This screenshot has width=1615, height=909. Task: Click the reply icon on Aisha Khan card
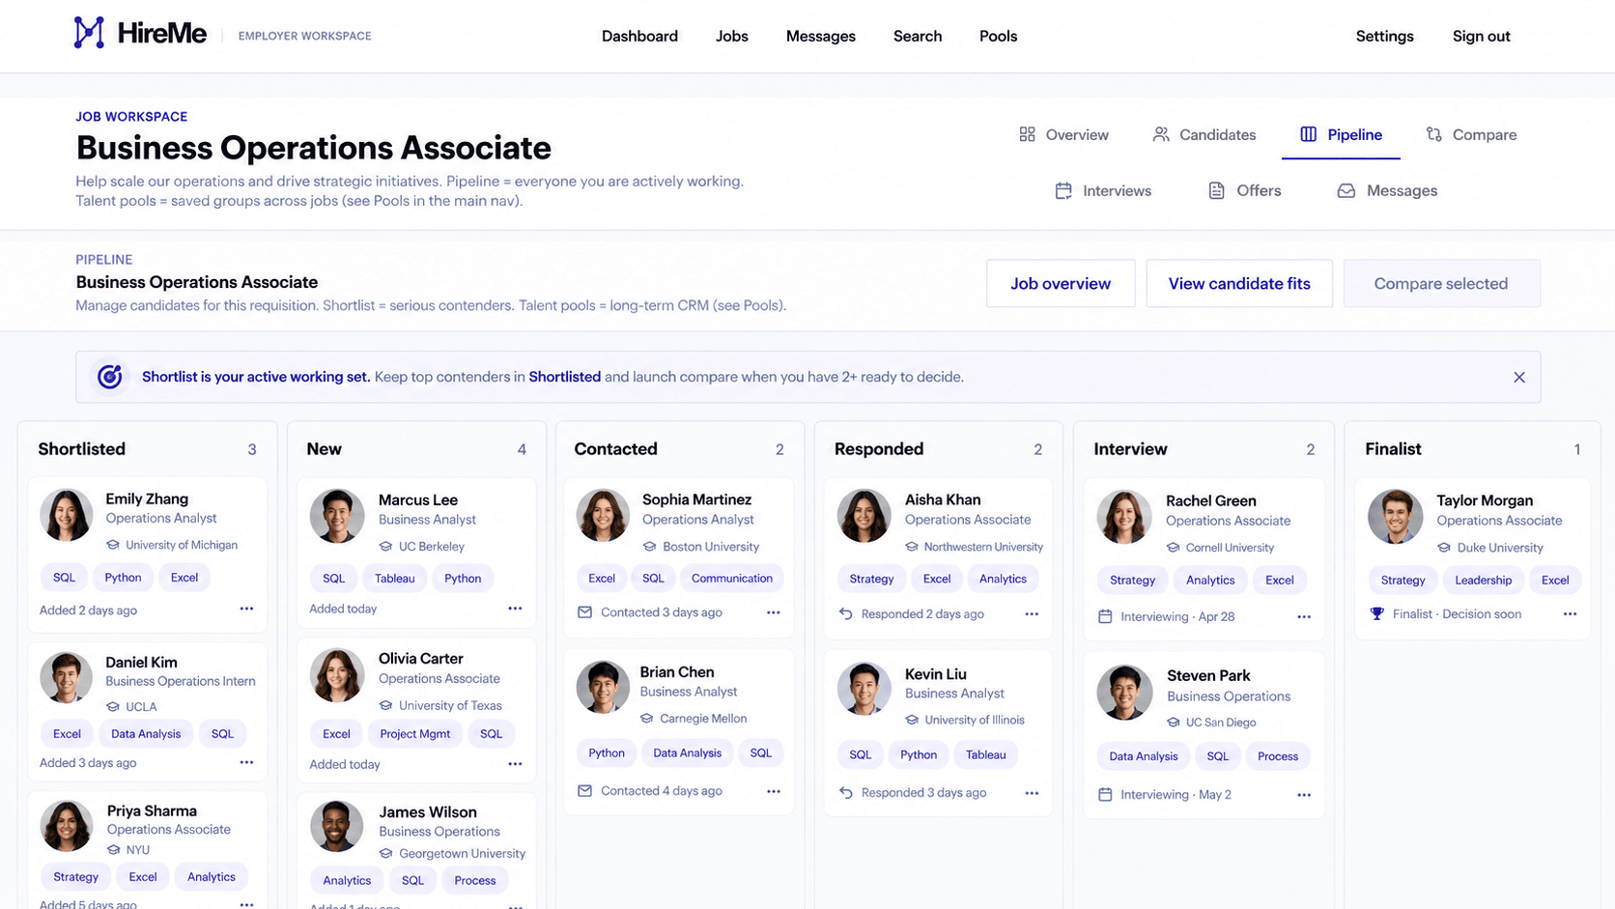pyautogui.click(x=846, y=613)
